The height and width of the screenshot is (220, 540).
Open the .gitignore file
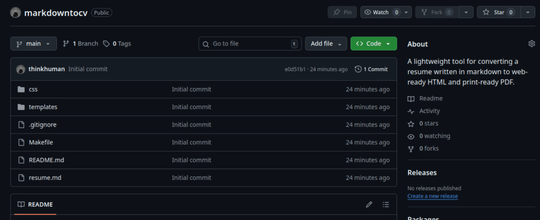(42, 125)
